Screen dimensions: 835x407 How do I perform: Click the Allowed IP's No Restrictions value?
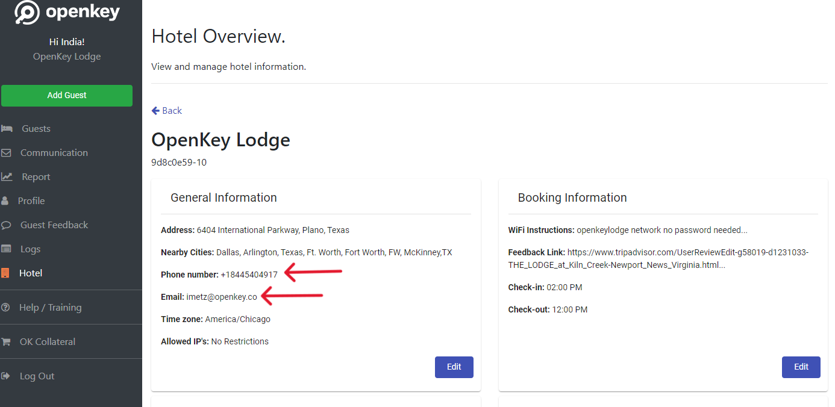click(x=240, y=341)
